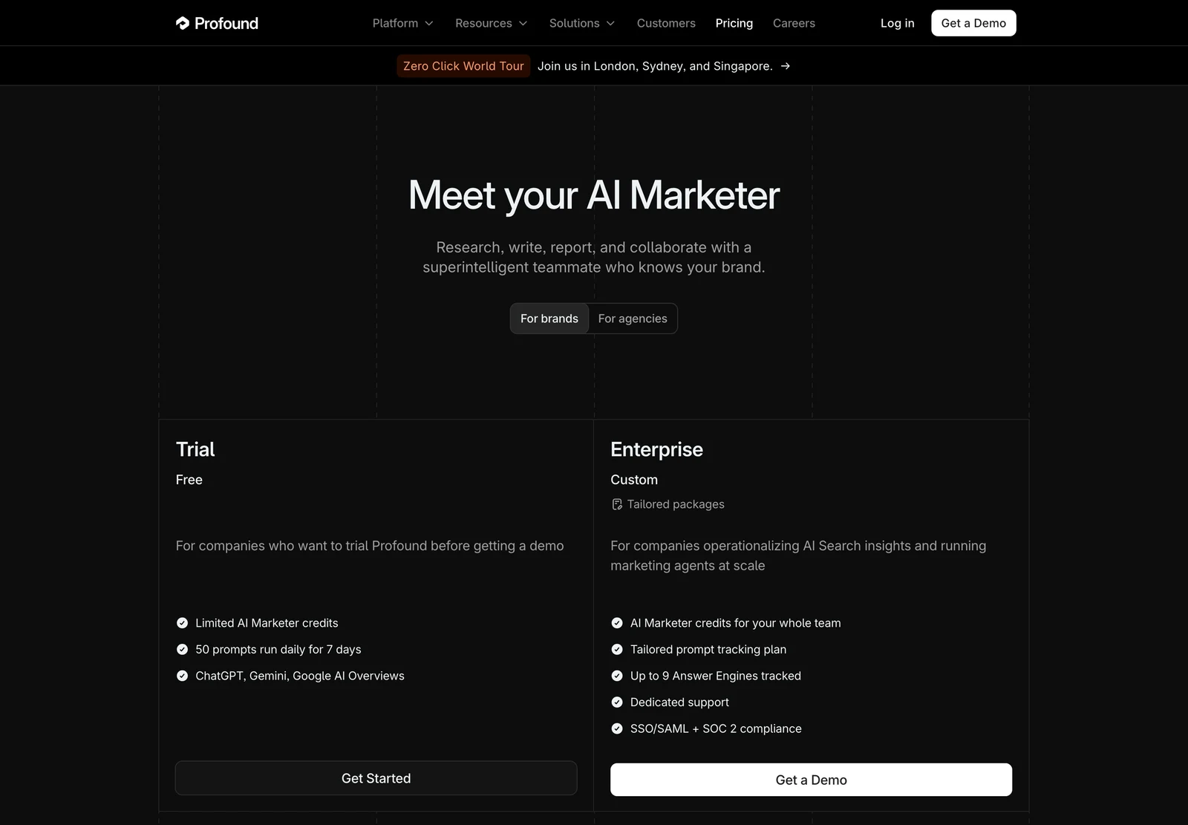Click the Tailored packages label
Screen dimensions: 1188x825
pyautogui.click(x=676, y=504)
